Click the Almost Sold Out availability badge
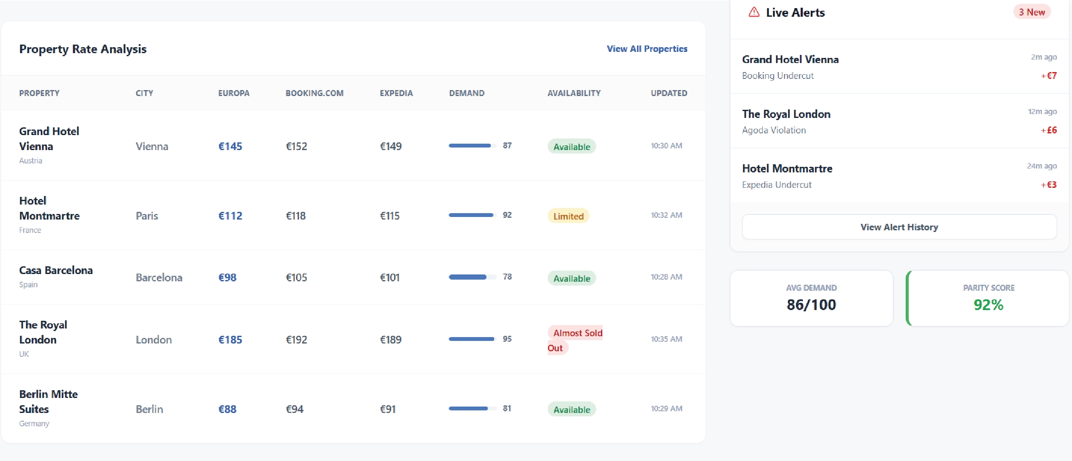The image size is (1072, 461). (x=575, y=340)
